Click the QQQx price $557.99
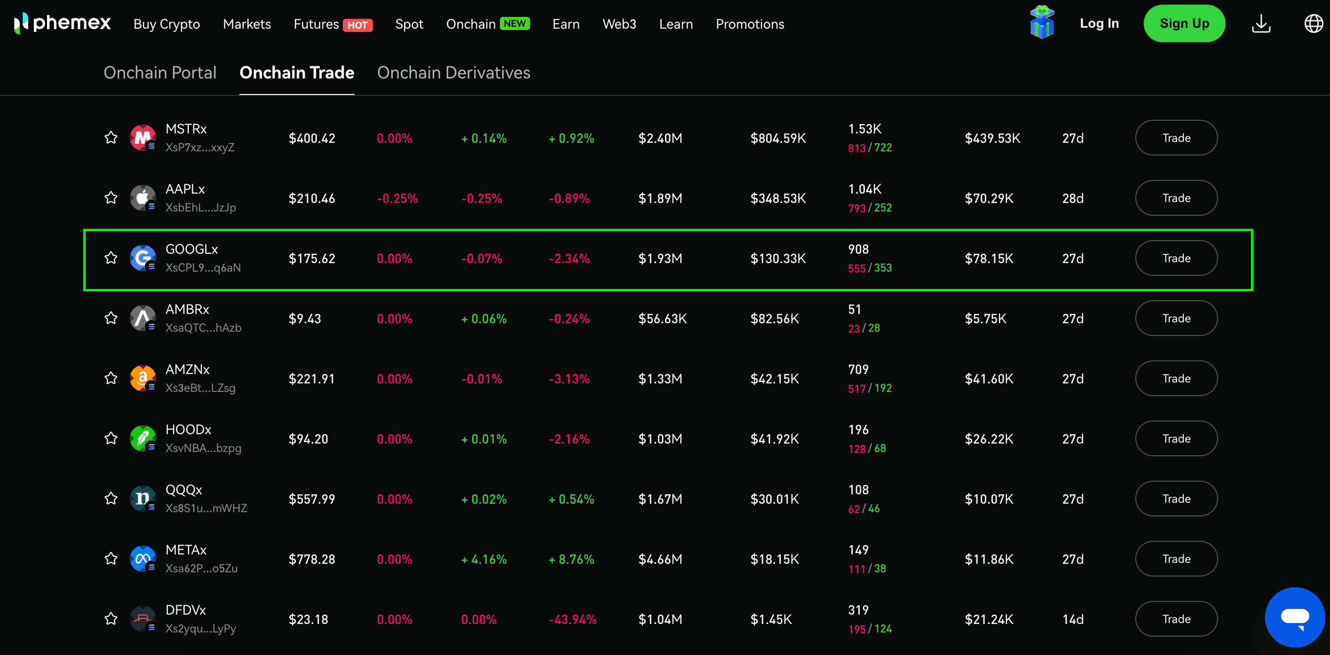Screen dimensions: 1330x655 [x=312, y=499]
